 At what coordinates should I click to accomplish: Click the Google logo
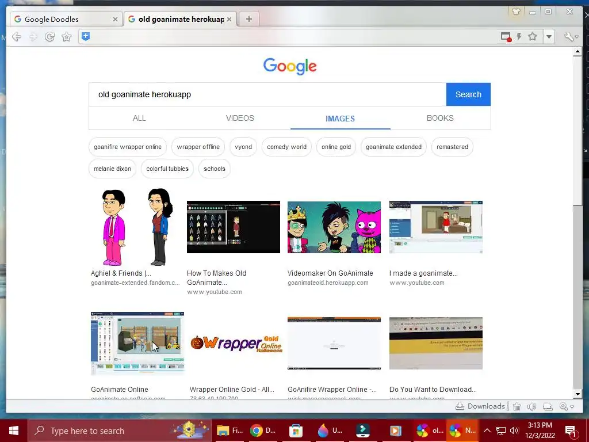[x=290, y=67]
